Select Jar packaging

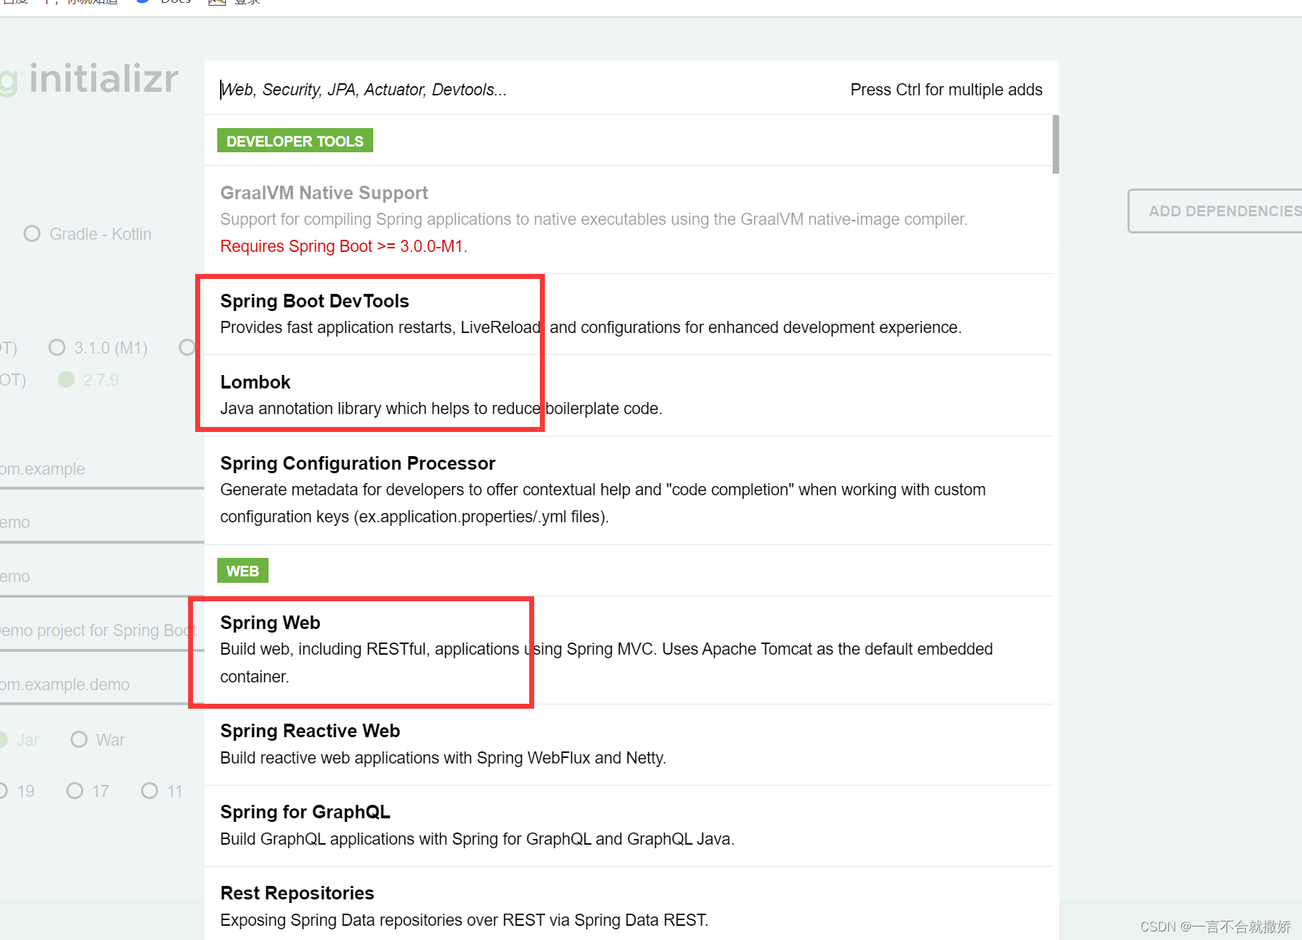tap(19, 740)
